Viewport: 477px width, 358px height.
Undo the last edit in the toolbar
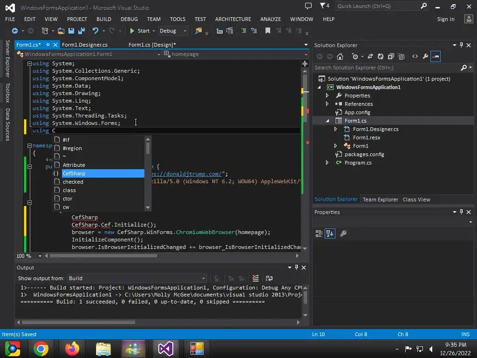95,31
